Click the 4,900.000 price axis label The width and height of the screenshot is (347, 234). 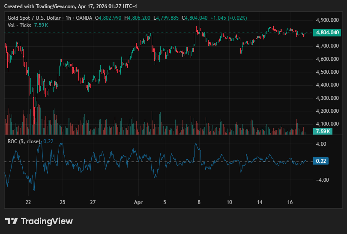point(327,20)
